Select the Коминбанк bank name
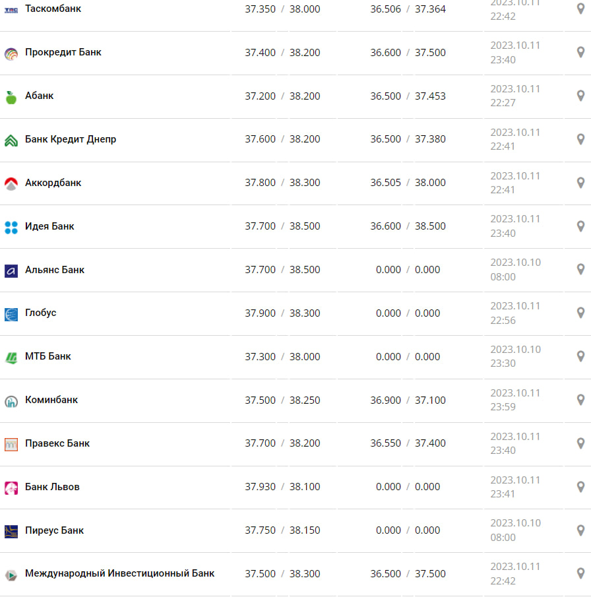Viewport: 591px width, 601px height. 51,400
